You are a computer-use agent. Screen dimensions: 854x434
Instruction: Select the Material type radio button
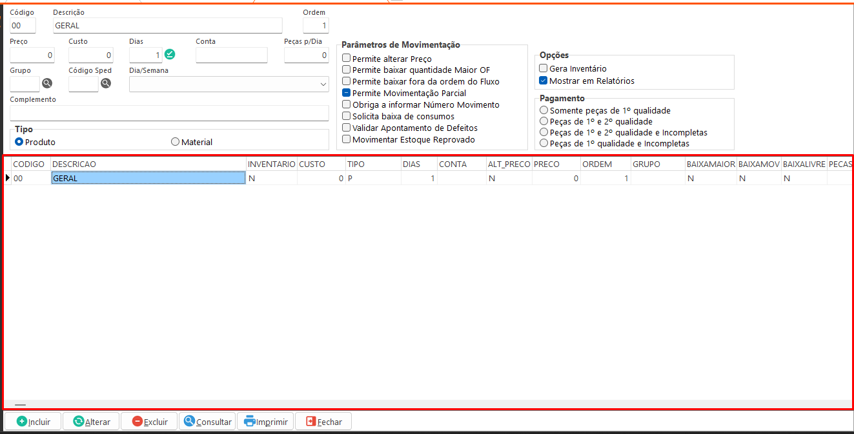(176, 142)
